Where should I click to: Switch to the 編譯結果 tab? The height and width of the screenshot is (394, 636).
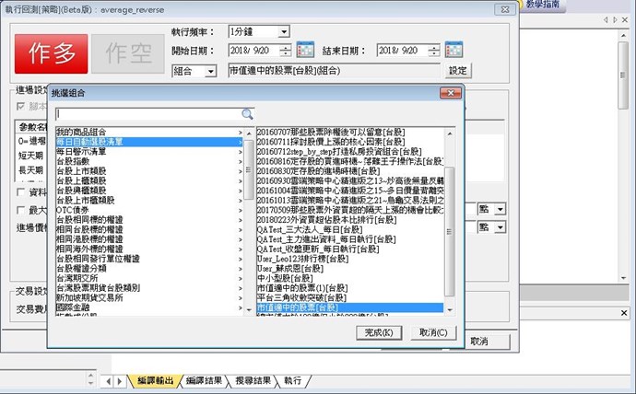pyautogui.click(x=207, y=380)
